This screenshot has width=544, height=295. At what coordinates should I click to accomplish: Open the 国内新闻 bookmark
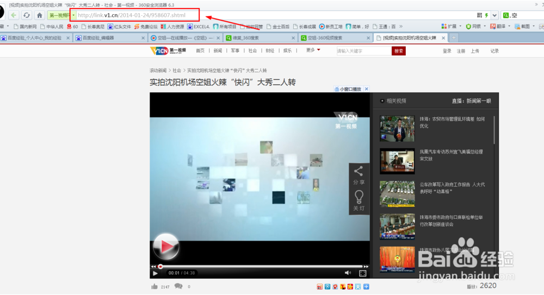click(25, 26)
